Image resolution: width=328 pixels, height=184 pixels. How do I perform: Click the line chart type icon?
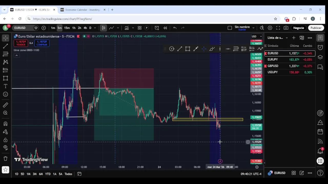[111, 28]
